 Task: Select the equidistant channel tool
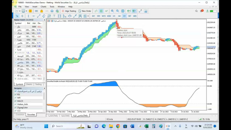pos(44,16)
